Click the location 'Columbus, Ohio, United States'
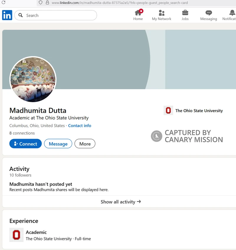This screenshot has height=250, width=236. coord(37,126)
